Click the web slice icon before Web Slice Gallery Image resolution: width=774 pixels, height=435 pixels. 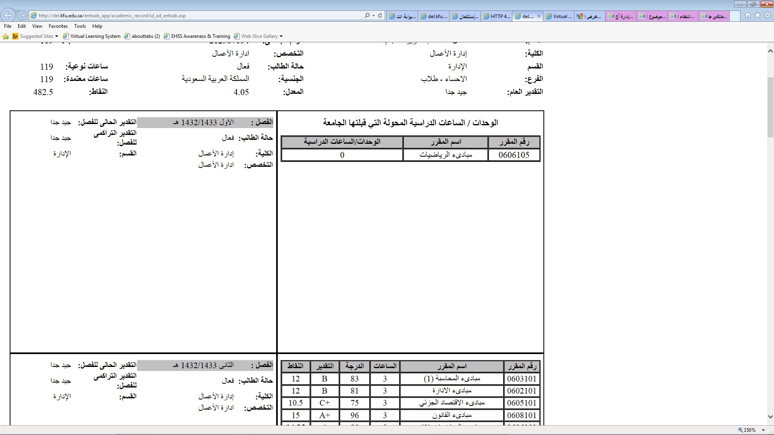(237, 36)
